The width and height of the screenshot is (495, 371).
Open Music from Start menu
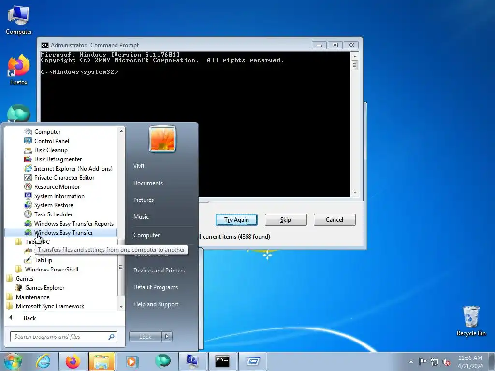[x=141, y=217]
